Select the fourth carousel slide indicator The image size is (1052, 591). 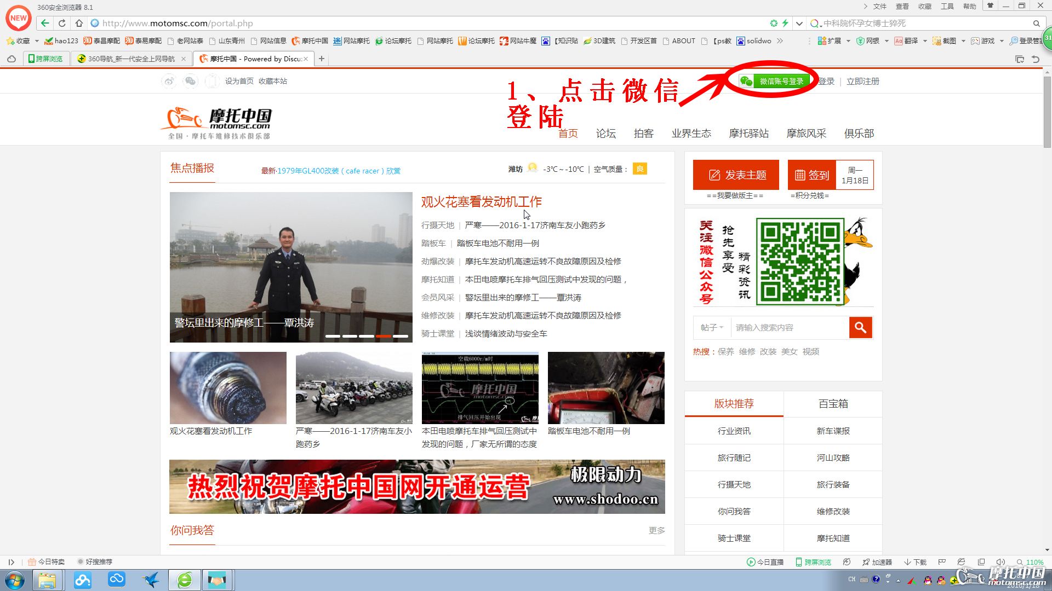[384, 336]
